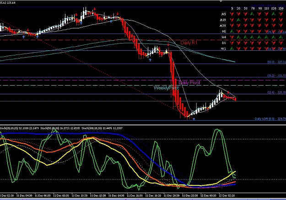This screenshot has width=286, height=200.
Task: Select the 'Daily Pivot' label
Action: pyautogui.click(x=189, y=83)
